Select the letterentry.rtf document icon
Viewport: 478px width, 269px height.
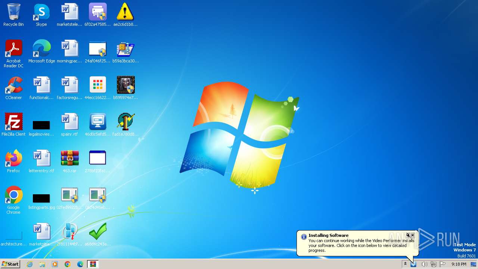point(41,161)
